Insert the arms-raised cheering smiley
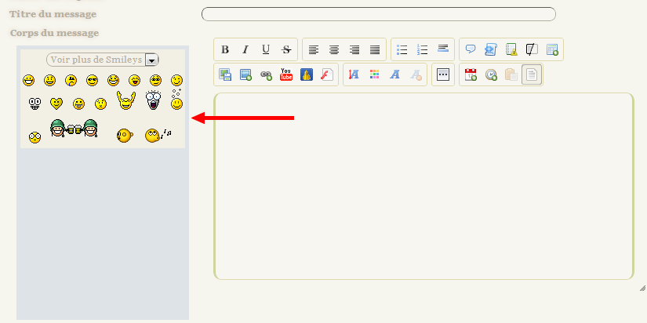 click(x=126, y=100)
